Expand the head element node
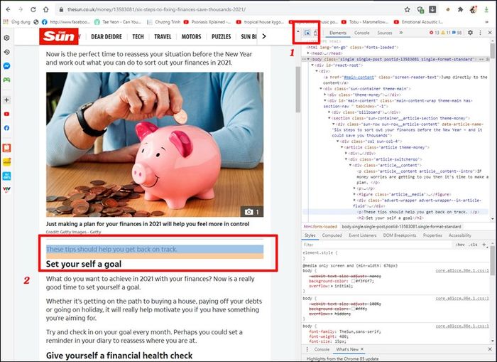The height and width of the screenshot is (362, 497). 308,53
